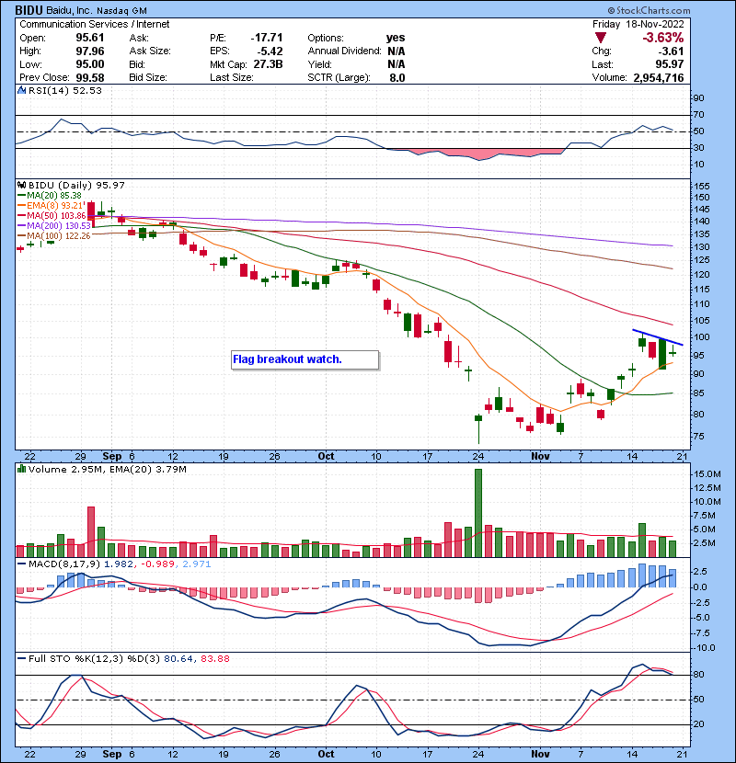The width and height of the screenshot is (736, 763).
Task: Click the Nov label on price chart date axis
Action: (x=540, y=457)
